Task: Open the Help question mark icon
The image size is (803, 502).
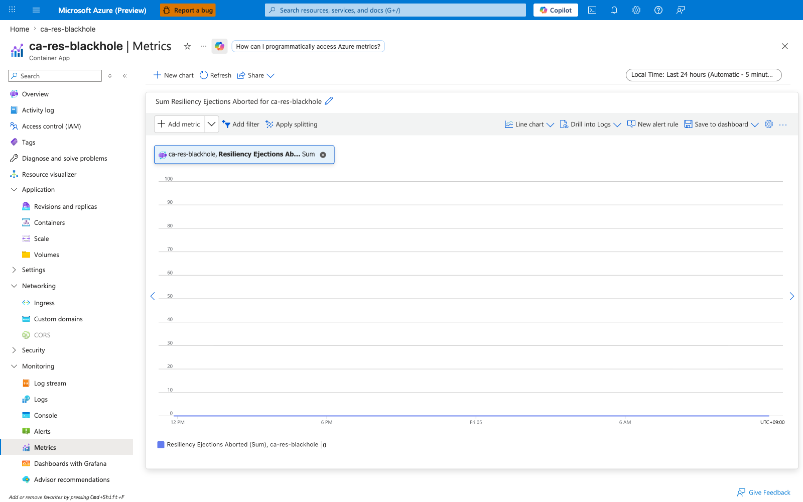Action: click(658, 10)
